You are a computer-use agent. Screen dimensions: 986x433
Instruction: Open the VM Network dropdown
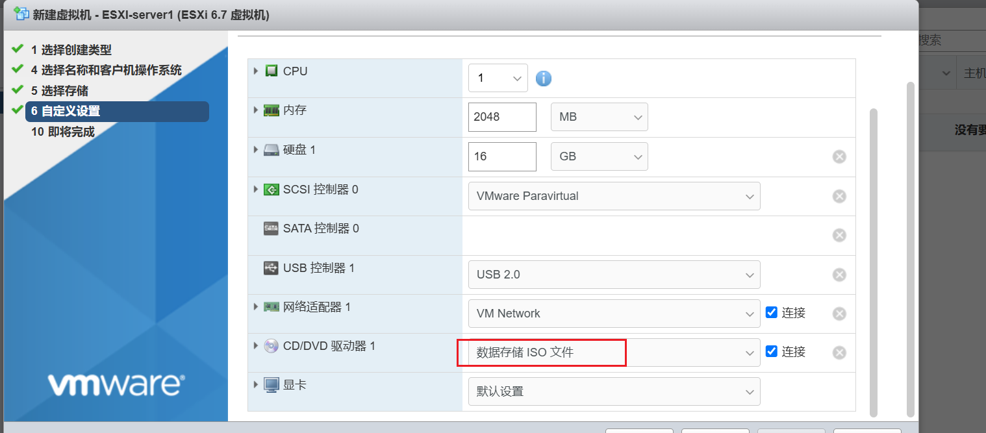614,314
